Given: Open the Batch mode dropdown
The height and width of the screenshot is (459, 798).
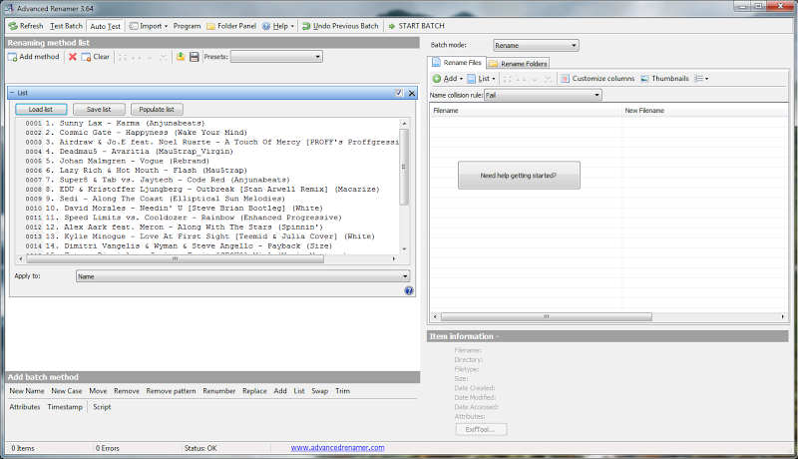Looking at the screenshot, I should click(x=536, y=45).
